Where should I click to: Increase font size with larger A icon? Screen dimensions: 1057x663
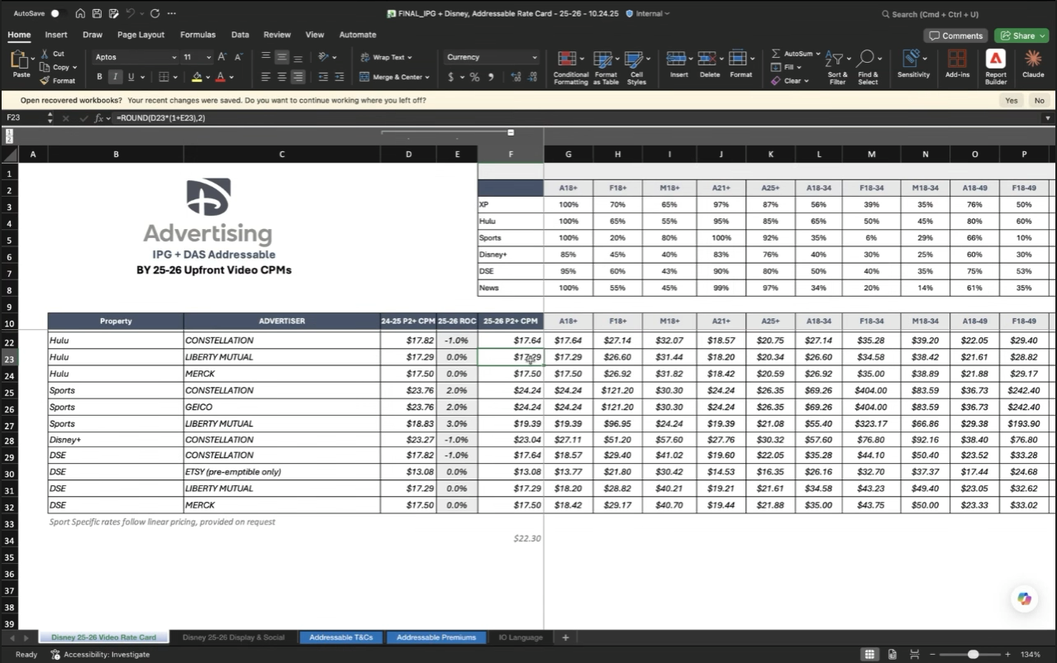click(x=222, y=57)
